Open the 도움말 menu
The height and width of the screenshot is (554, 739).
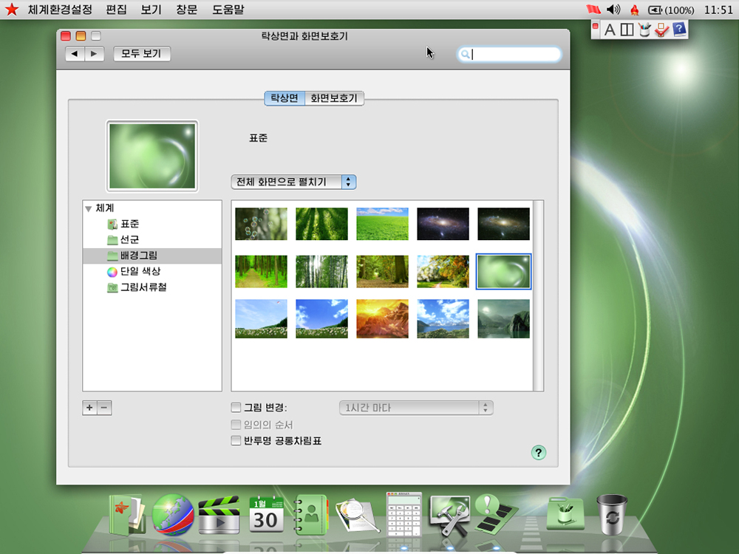[x=228, y=10]
